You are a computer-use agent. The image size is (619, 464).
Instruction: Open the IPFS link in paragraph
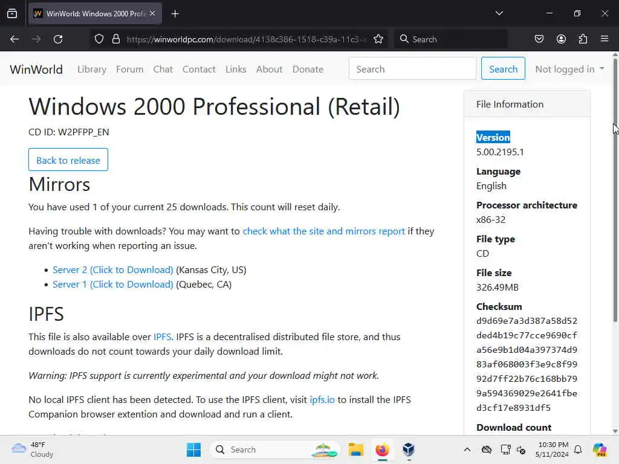pos(162,337)
